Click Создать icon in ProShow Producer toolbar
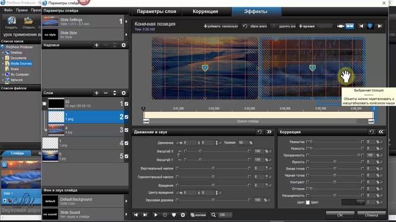This screenshot has width=396, height=222. click(x=11, y=22)
